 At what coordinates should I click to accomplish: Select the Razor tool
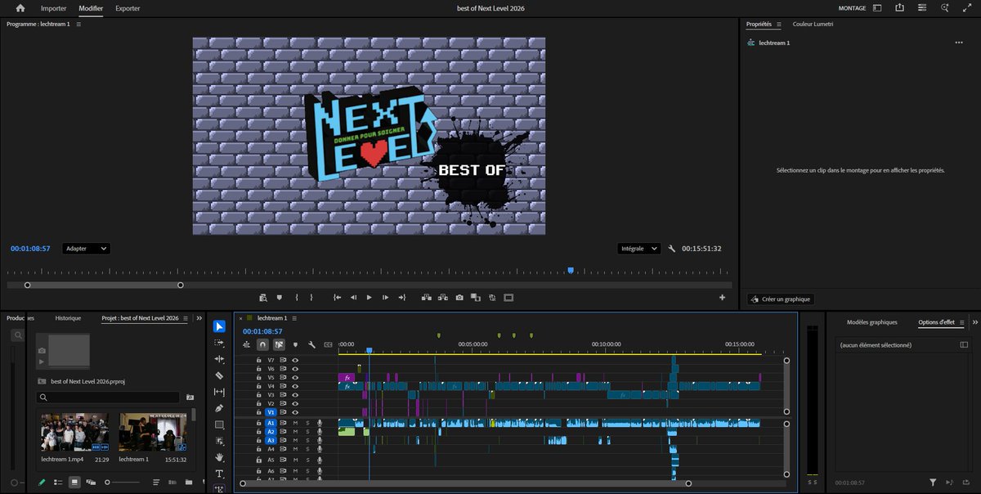[219, 375]
